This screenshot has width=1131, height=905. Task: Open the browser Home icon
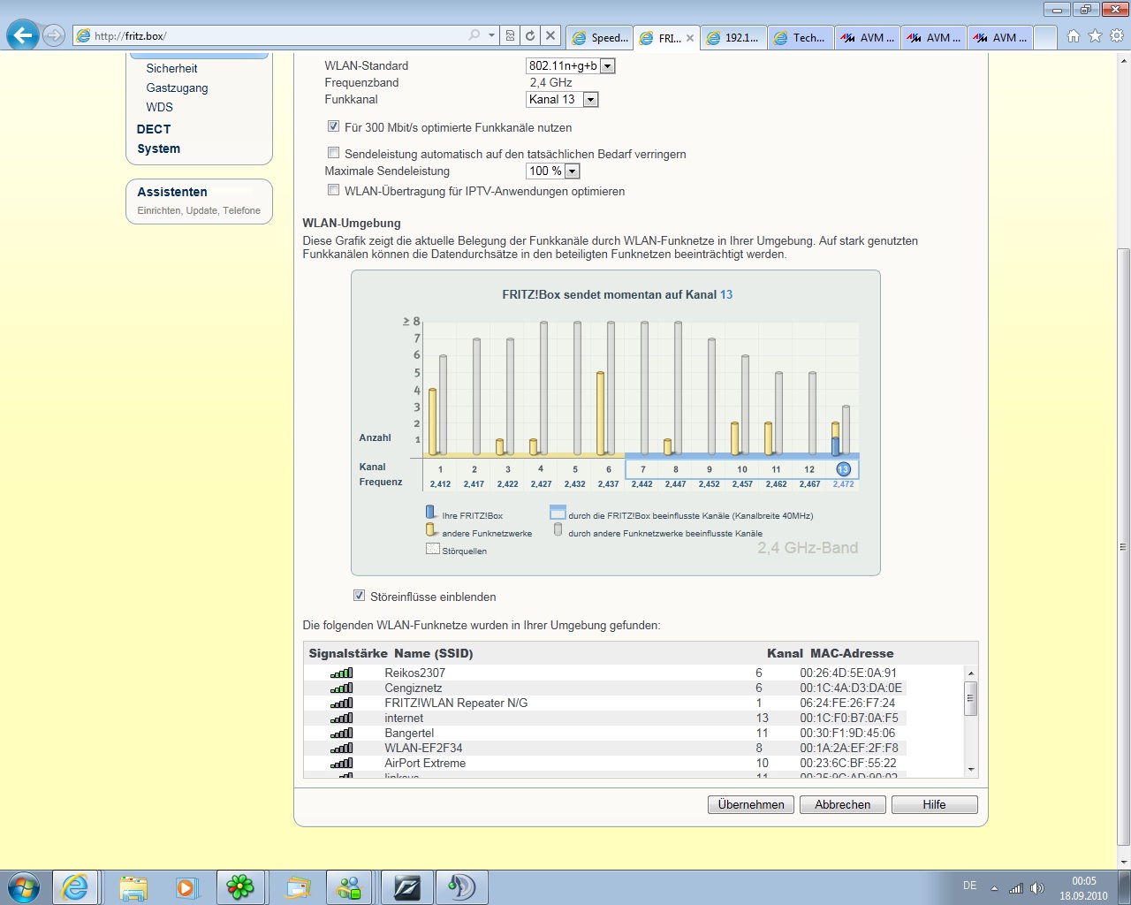(x=1074, y=36)
